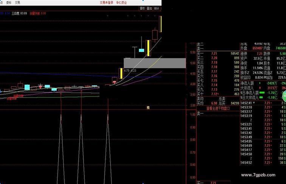Click the 5日净流入额 -1.76亿 row

[263, 93]
